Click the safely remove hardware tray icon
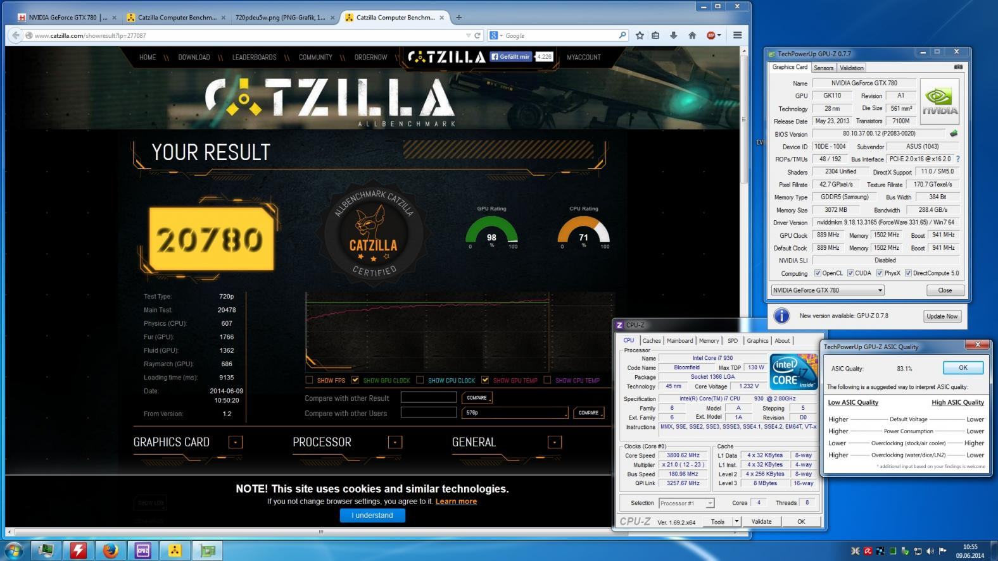 point(906,551)
